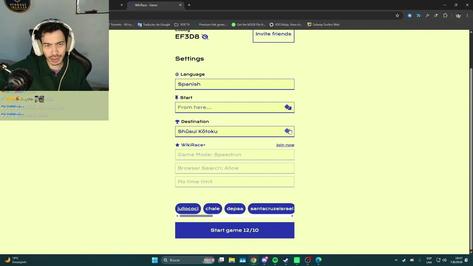Viewport: 473px width, 266px height.
Task: Open Google Chrome from the taskbar
Action: click(x=253, y=260)
